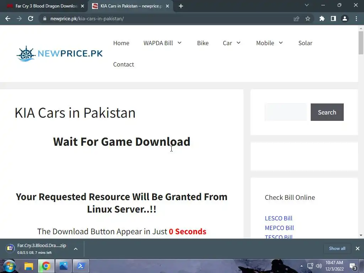This screenshot has height=273, width=364.
Task: Open Chrome's three-dot menu
Action: tap(356, 18)
